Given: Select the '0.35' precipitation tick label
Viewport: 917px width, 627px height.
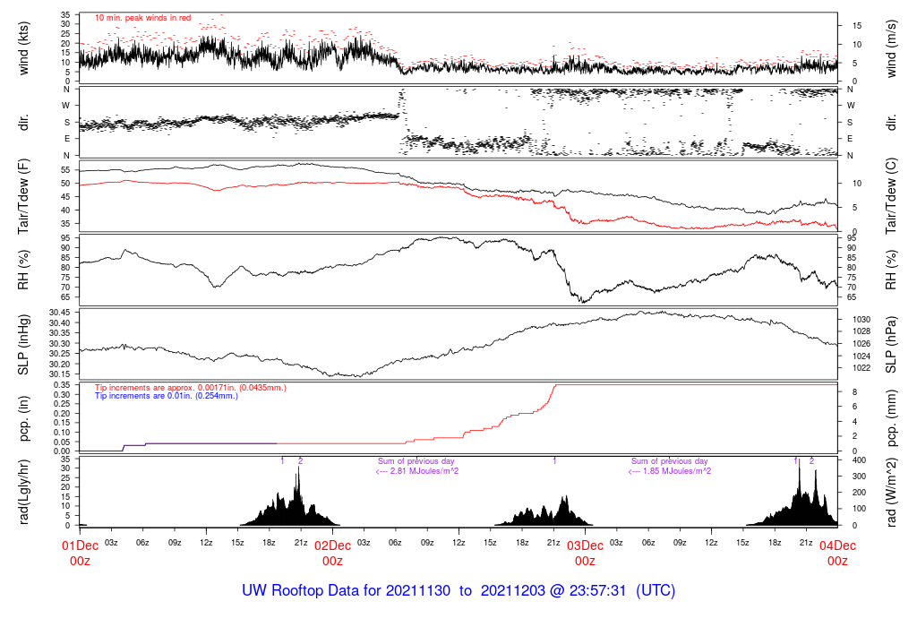Looking at the screenshot, I should (62, 385).
